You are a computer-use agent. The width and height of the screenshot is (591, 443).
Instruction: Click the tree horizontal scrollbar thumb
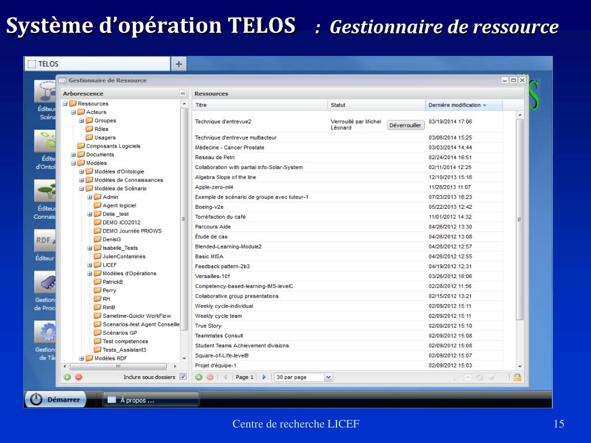[118, 366]
